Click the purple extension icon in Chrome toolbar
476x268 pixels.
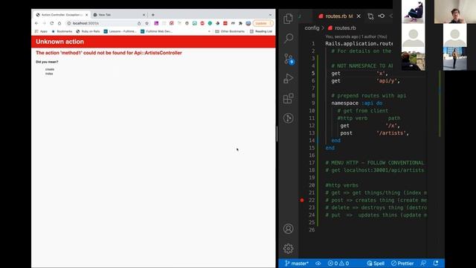click(156, 23)
